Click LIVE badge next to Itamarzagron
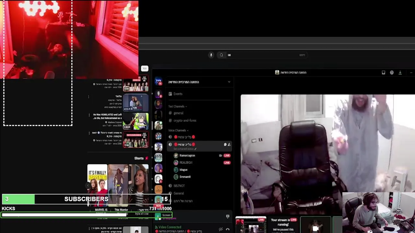Viewport: 415px width, 233px height. [227, 156]
